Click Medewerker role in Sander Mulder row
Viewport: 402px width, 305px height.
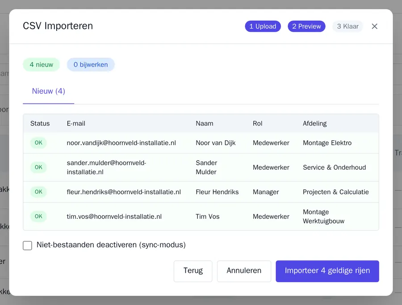pyautogui.click(x=271, y=167)
